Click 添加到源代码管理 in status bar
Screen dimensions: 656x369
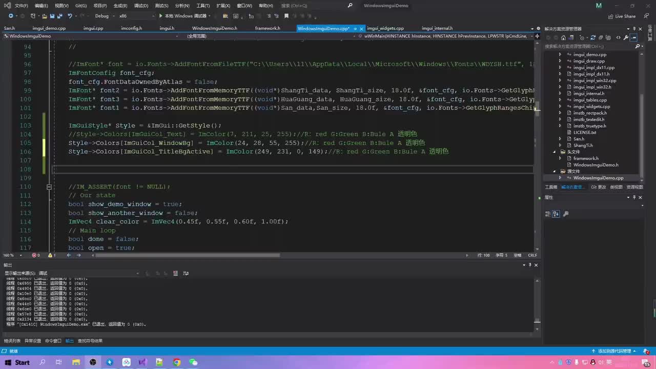tap(615, 351)
